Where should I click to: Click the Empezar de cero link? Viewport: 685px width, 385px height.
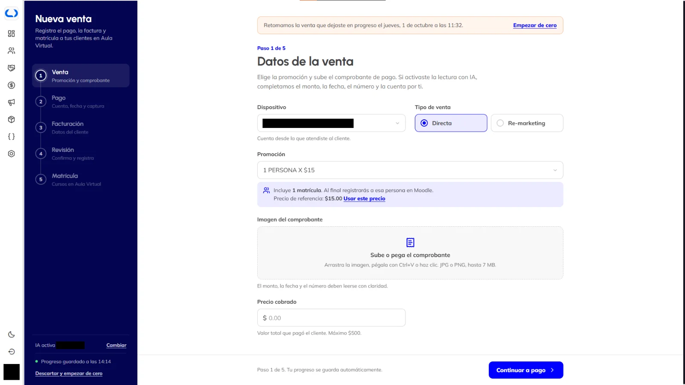535,25
